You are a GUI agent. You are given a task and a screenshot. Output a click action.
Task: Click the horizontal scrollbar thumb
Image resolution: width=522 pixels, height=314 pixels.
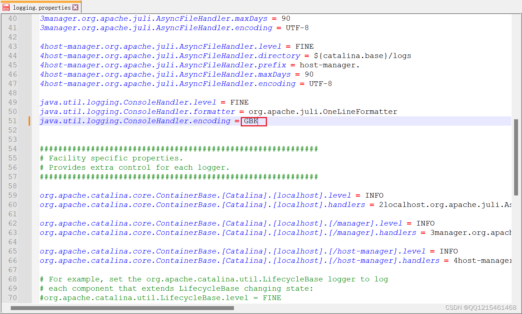[x=122, y=308]
